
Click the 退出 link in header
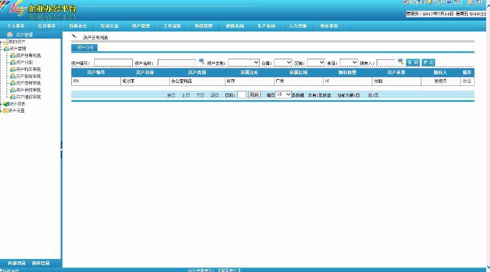click(x=479, y=2)
